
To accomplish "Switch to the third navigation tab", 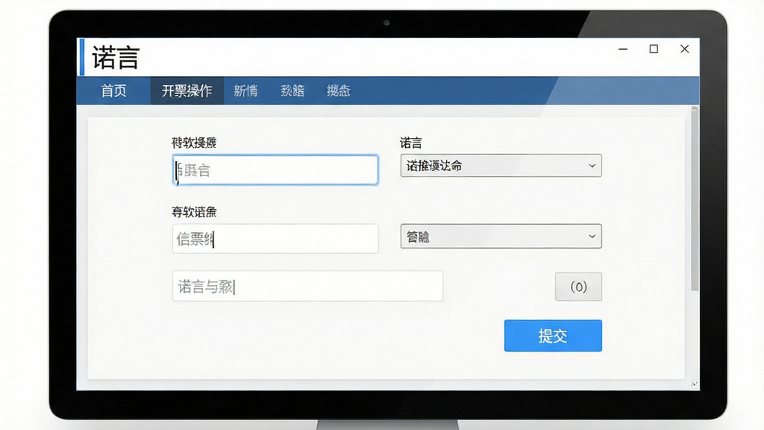I will [245, 90].
